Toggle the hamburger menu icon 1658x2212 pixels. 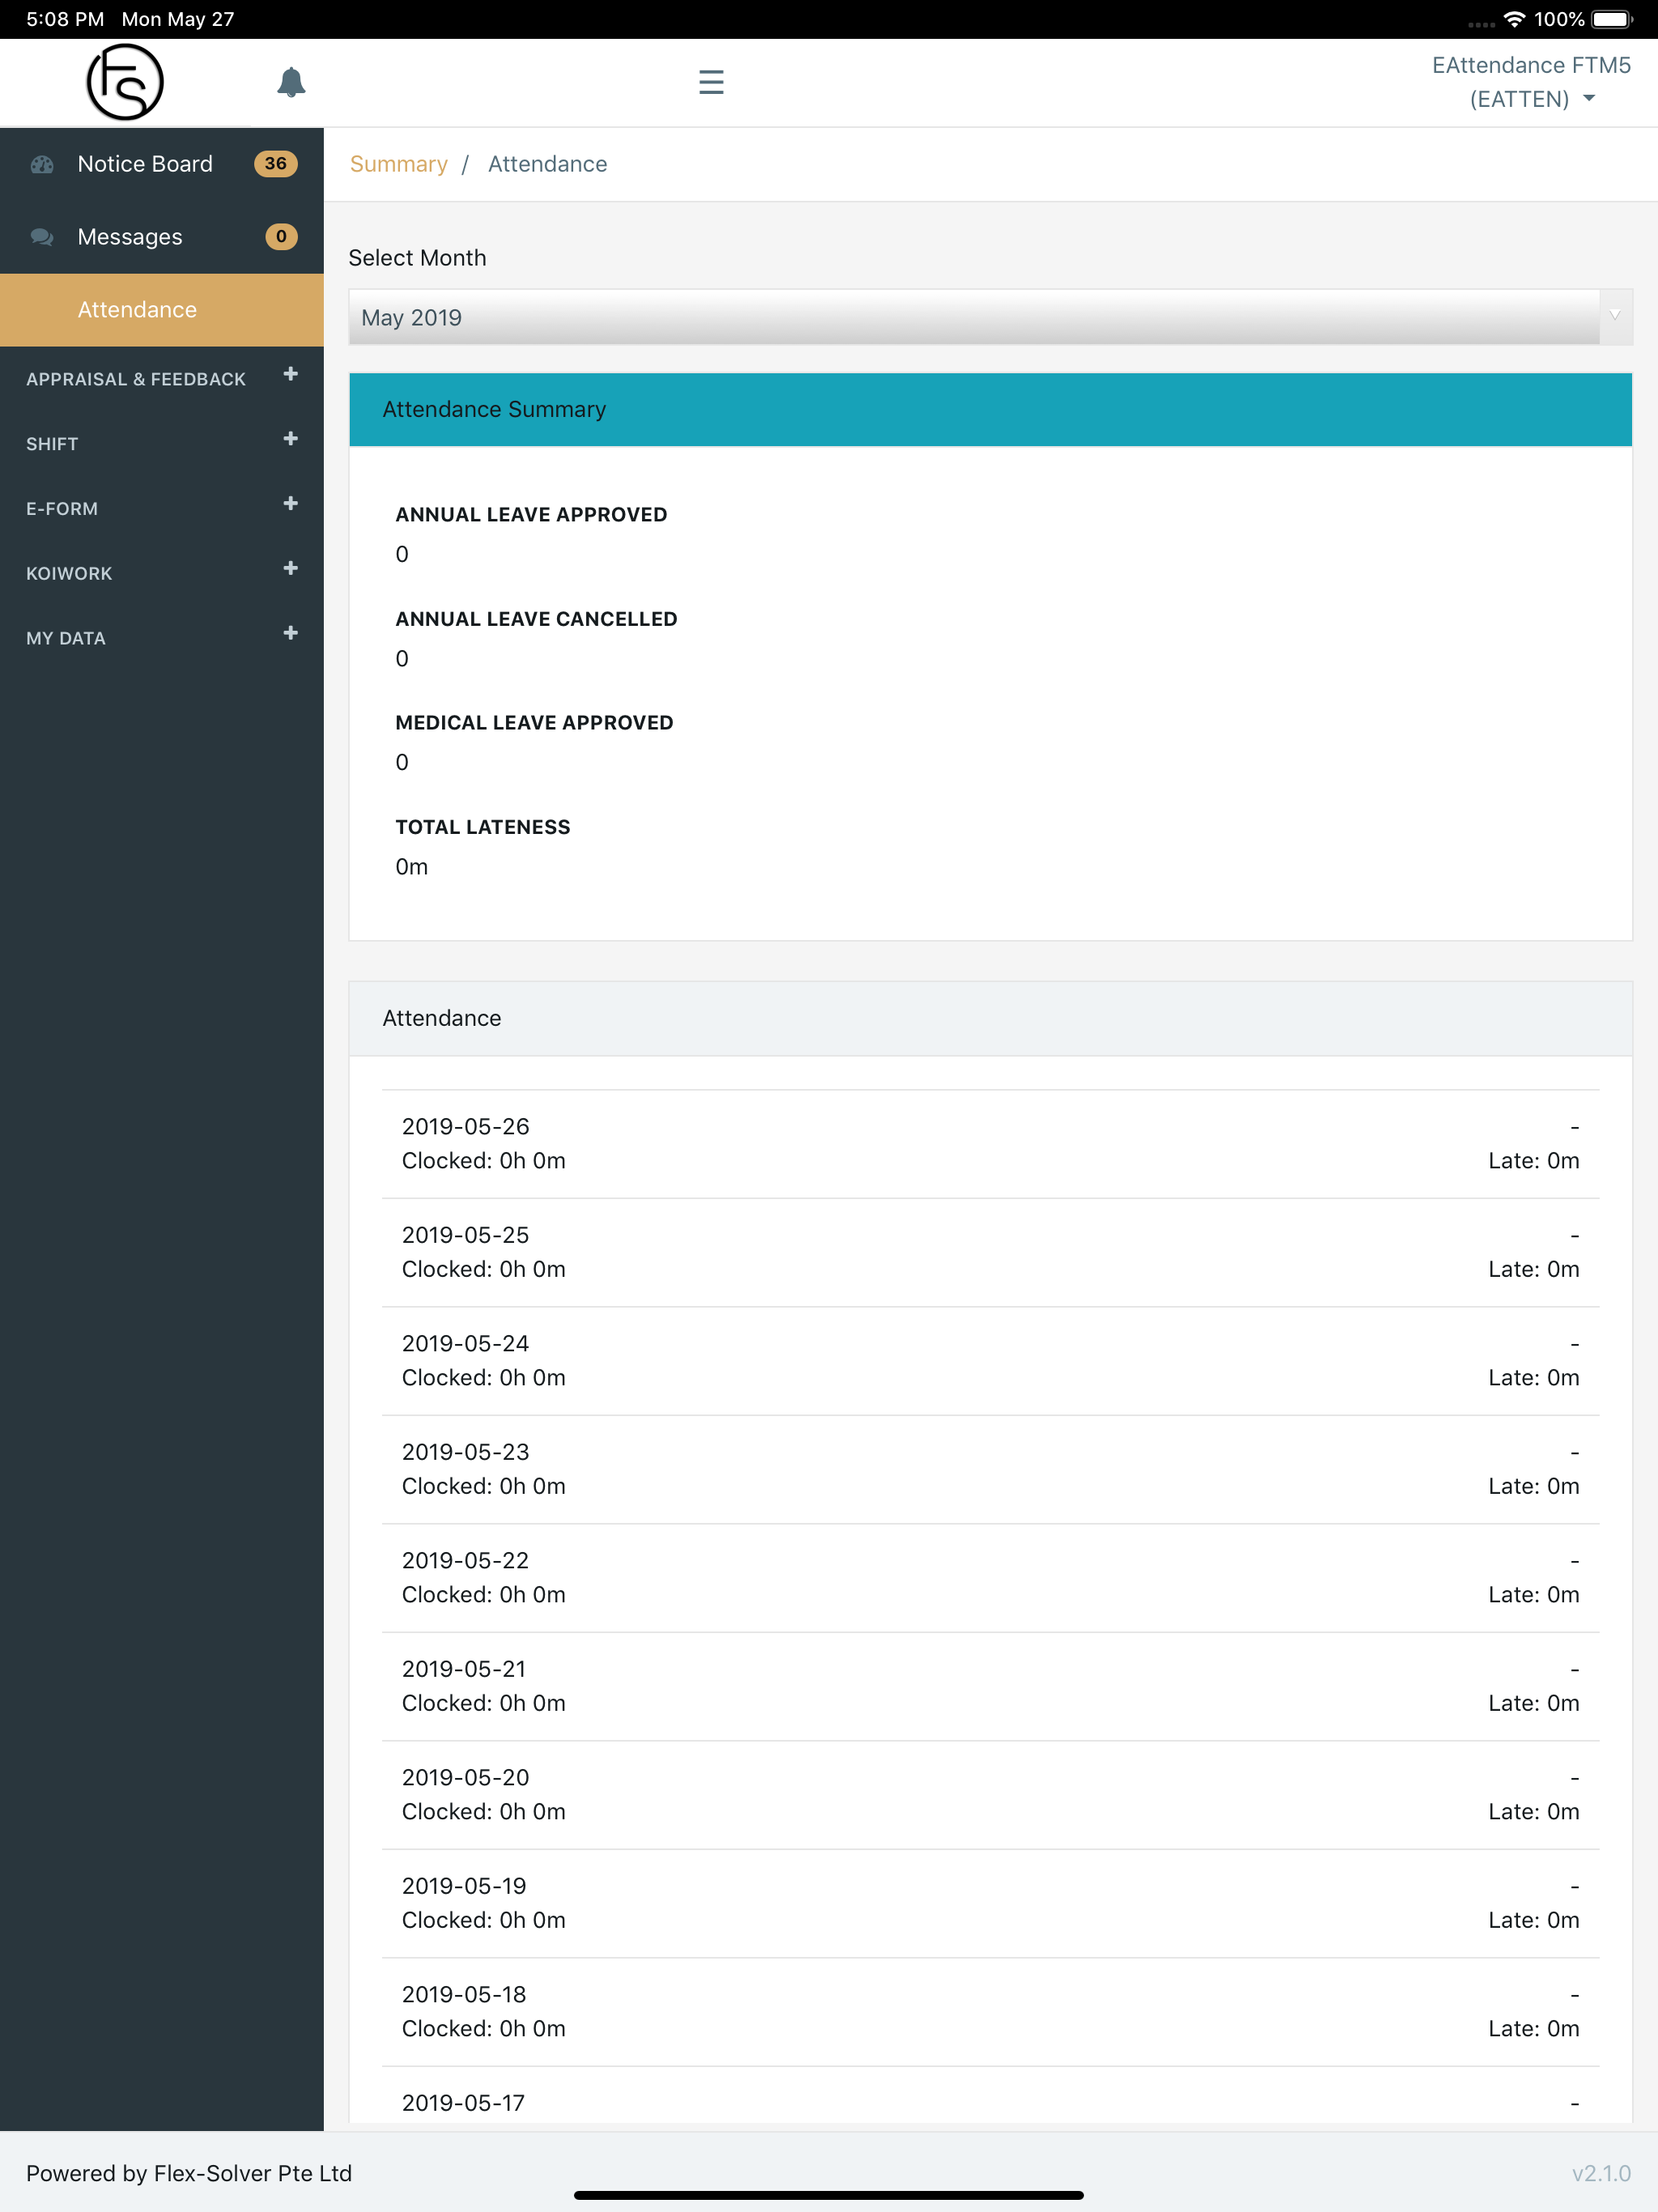pyautogui.click(x=711, y=82)
